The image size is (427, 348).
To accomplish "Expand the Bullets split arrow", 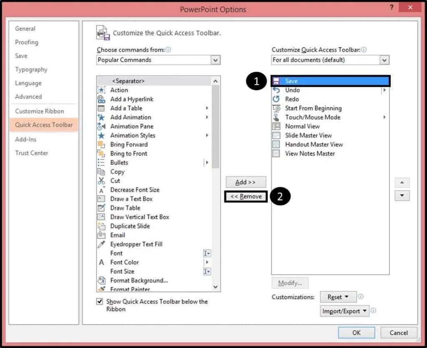I will tap(207, 163).
